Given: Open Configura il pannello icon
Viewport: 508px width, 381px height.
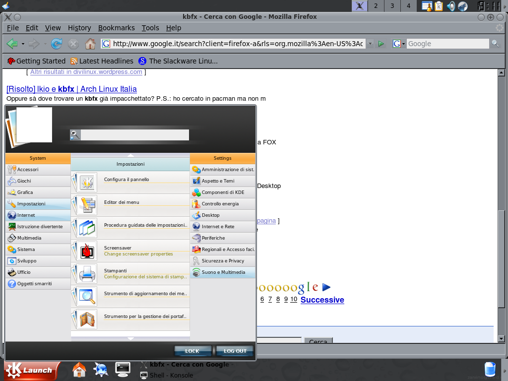Looking at the screenshot, I should click(87, 183).
